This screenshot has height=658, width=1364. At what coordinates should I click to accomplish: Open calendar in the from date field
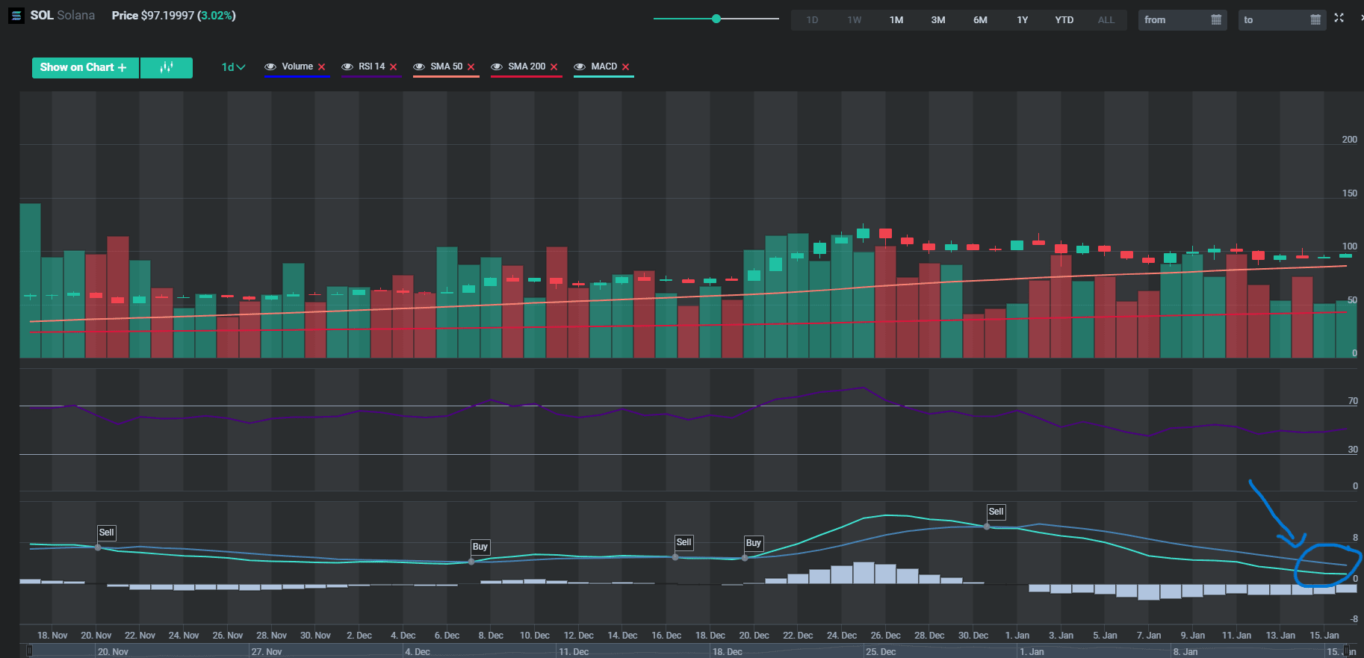(1216, 20)
